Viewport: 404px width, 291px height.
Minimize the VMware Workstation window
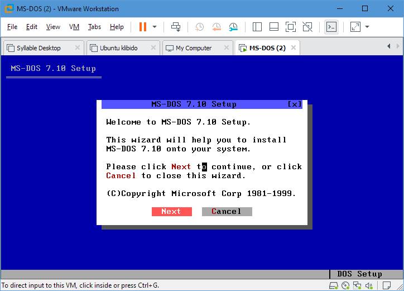340,8
